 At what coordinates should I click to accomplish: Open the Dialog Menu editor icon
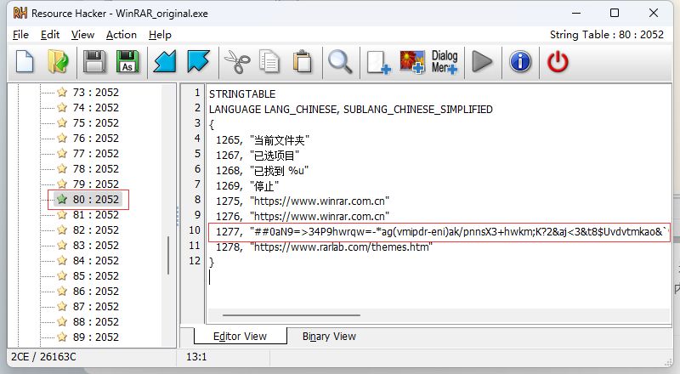tap(445, 62)
